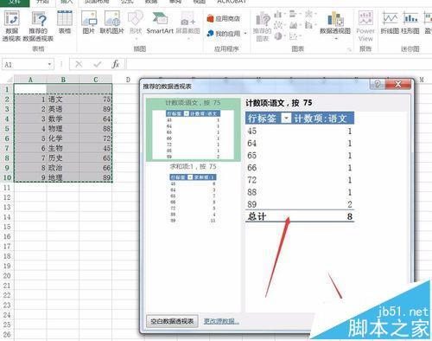
Task: Click the cell containing 政治
Action: click(63, 168)
